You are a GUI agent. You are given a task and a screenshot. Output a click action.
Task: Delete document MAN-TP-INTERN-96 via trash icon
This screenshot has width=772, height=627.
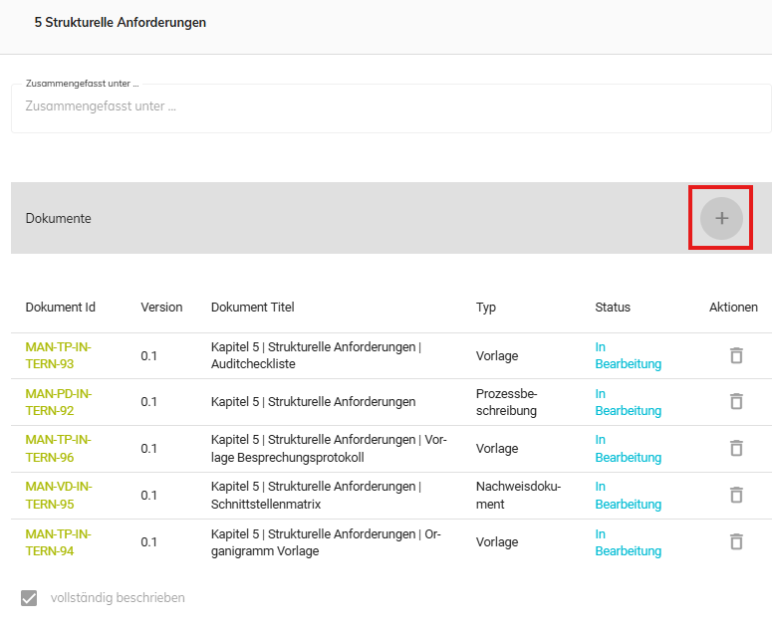pyautogui.click(x=736, y=448)
